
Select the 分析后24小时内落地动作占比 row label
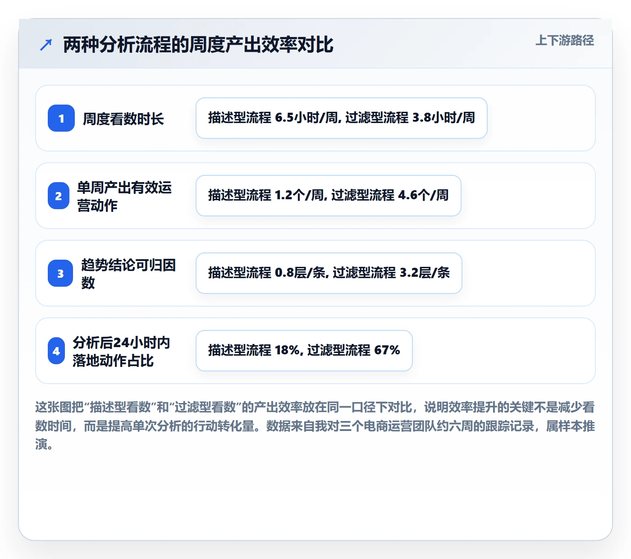121,351
